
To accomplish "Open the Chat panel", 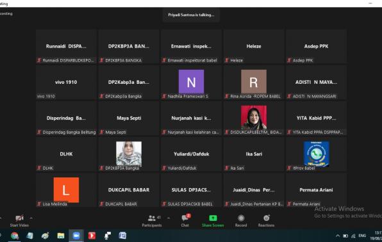I will [x=185, y=221].
